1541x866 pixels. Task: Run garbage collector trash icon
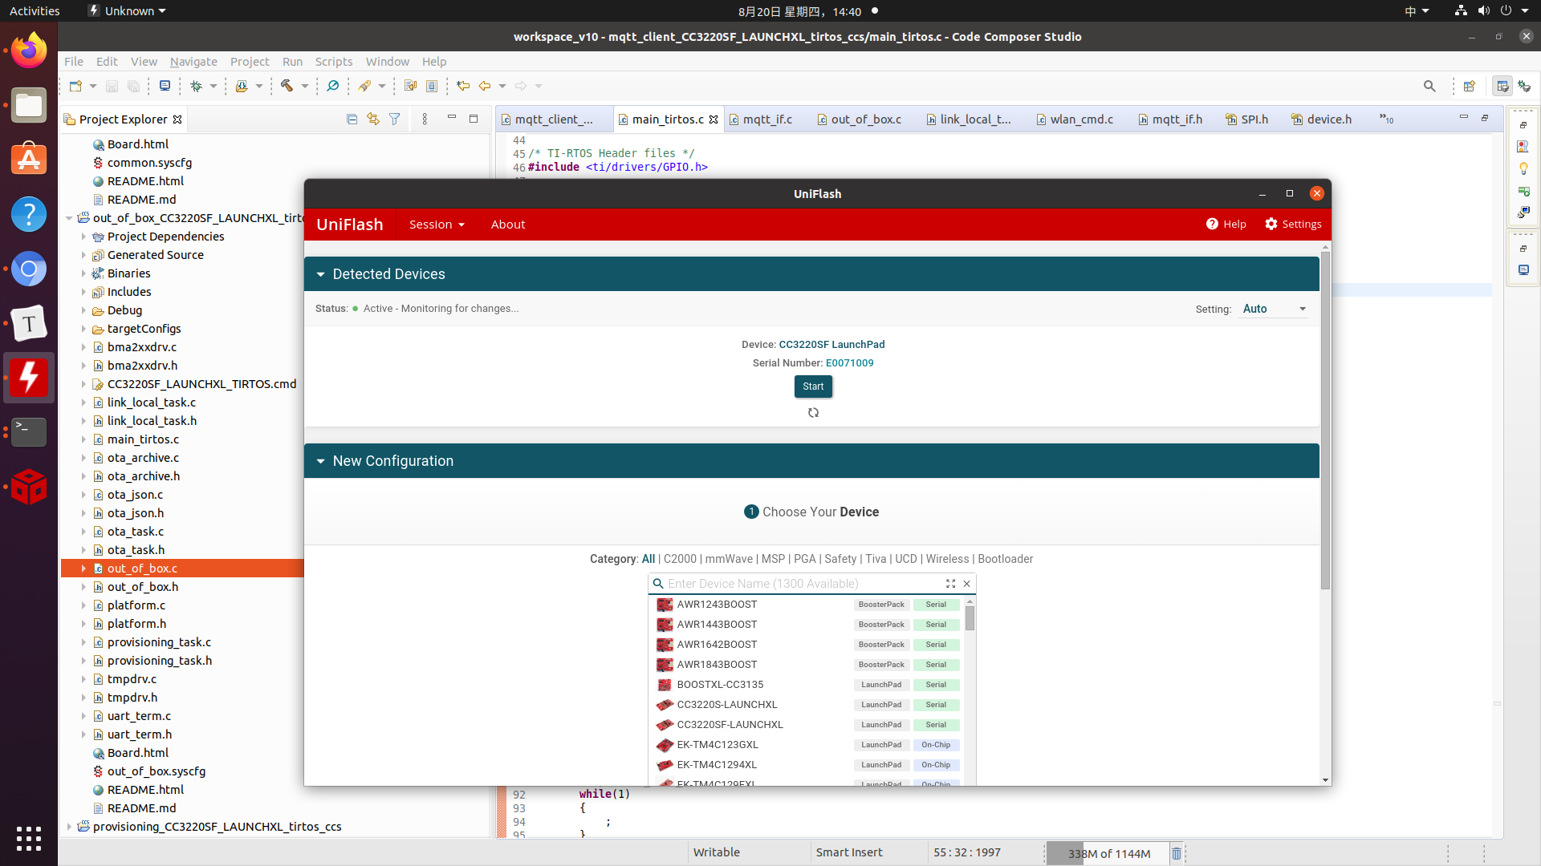tap(1177, 853)
